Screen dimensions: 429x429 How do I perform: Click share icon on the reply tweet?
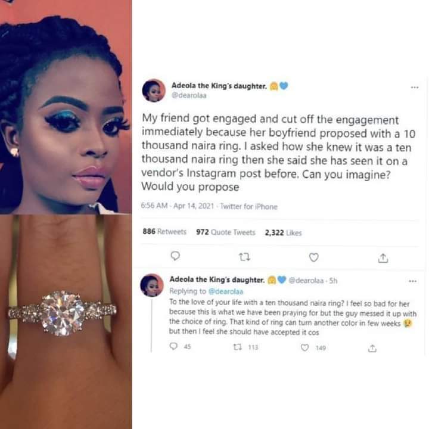tap(372, 349)
